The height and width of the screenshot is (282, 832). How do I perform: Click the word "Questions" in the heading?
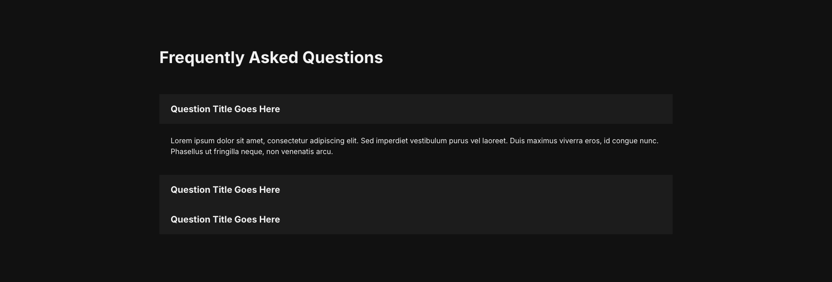(343, 58)
